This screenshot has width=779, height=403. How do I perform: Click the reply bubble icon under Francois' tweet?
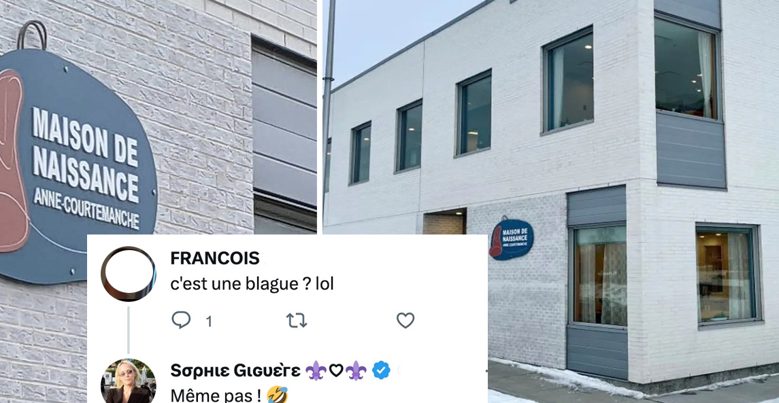pos(181,320)
